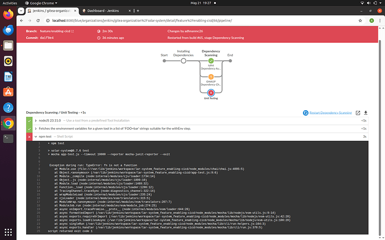Image resolution: width=385 pixels, height=240 pixels.
Task: Select the Installing Dependencies stage node
Action: (x=184, y=61)
